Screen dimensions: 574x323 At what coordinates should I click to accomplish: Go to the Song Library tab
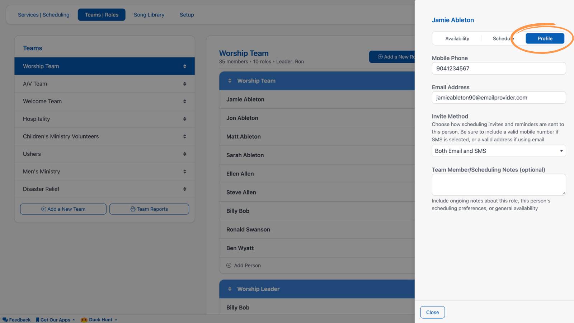[x=149, y=15]
